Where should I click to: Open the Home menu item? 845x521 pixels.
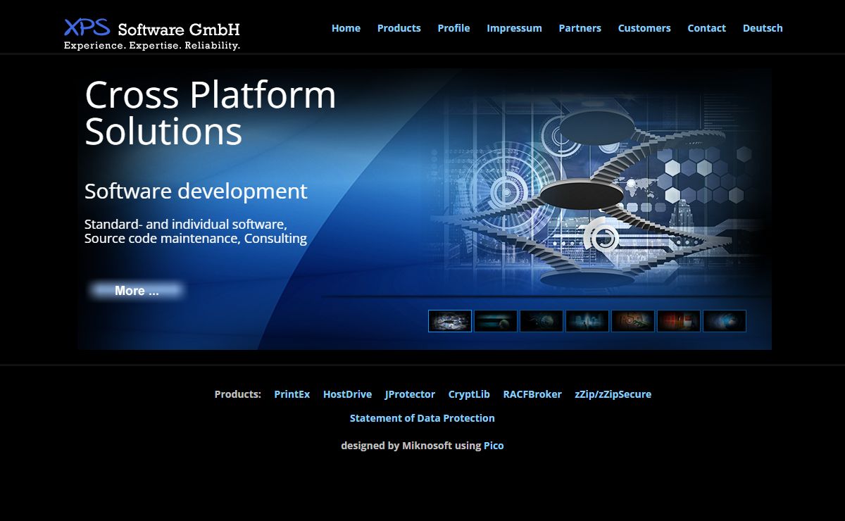[346, 28]
